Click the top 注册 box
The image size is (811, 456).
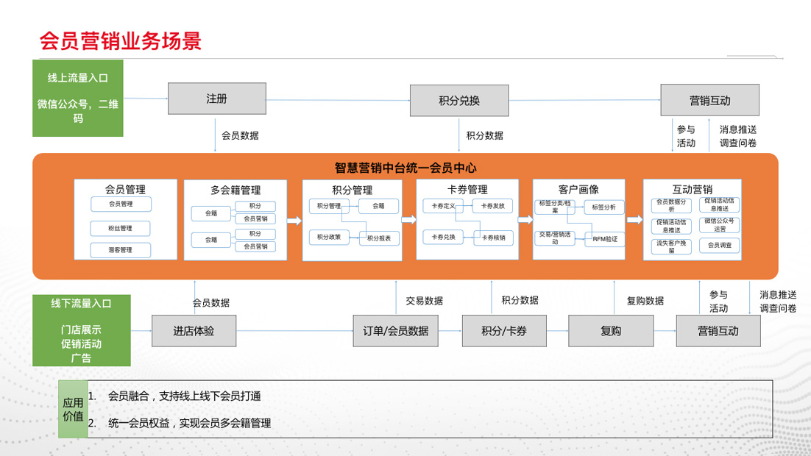pos(216,99)
